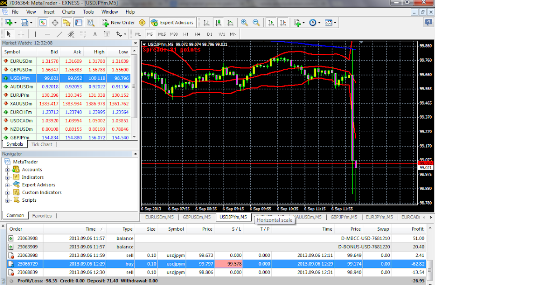543x285 pixels.
Task: Select the Fibonacci Retracement tool
Action: point(83,34)
